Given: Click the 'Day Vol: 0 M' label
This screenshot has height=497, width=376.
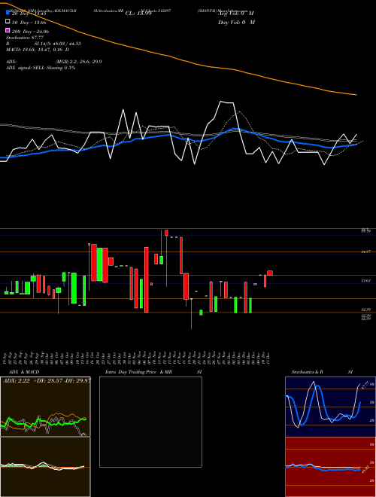Looking at the screenshot, I should (236, 22).
